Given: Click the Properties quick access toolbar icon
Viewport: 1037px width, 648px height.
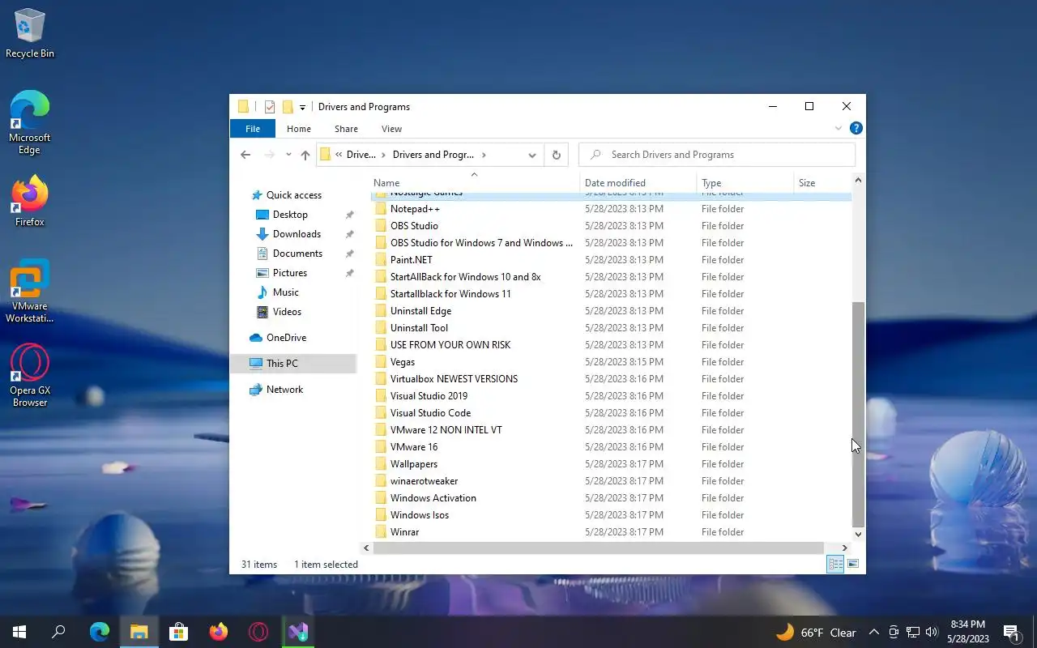Looking at the screenshot, I should click(270, 107).
